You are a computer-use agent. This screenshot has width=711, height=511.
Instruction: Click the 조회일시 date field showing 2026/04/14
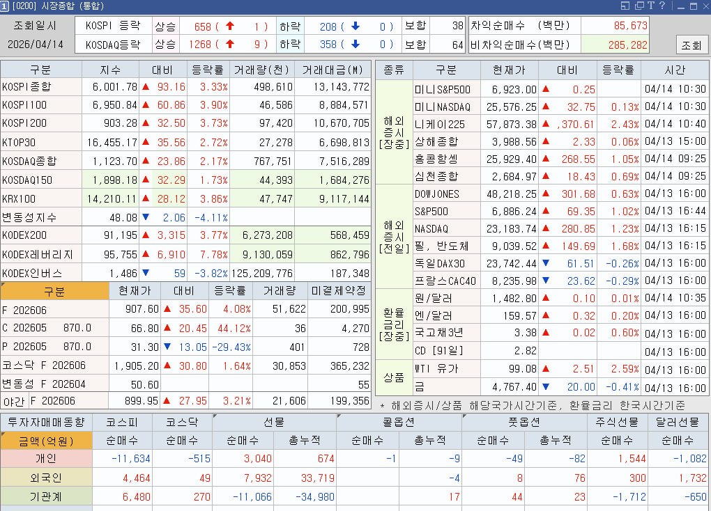point(36,43)
